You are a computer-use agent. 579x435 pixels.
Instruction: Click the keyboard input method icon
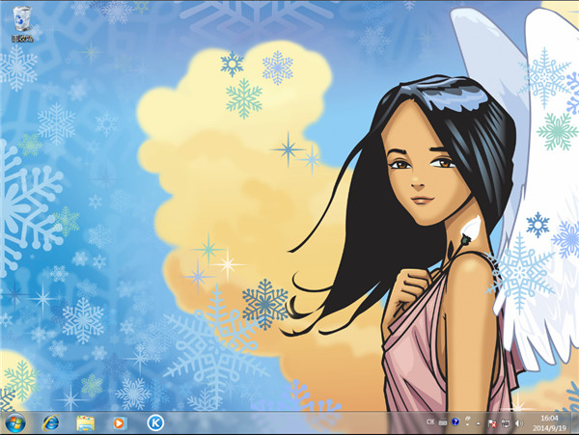click(443, 422)
